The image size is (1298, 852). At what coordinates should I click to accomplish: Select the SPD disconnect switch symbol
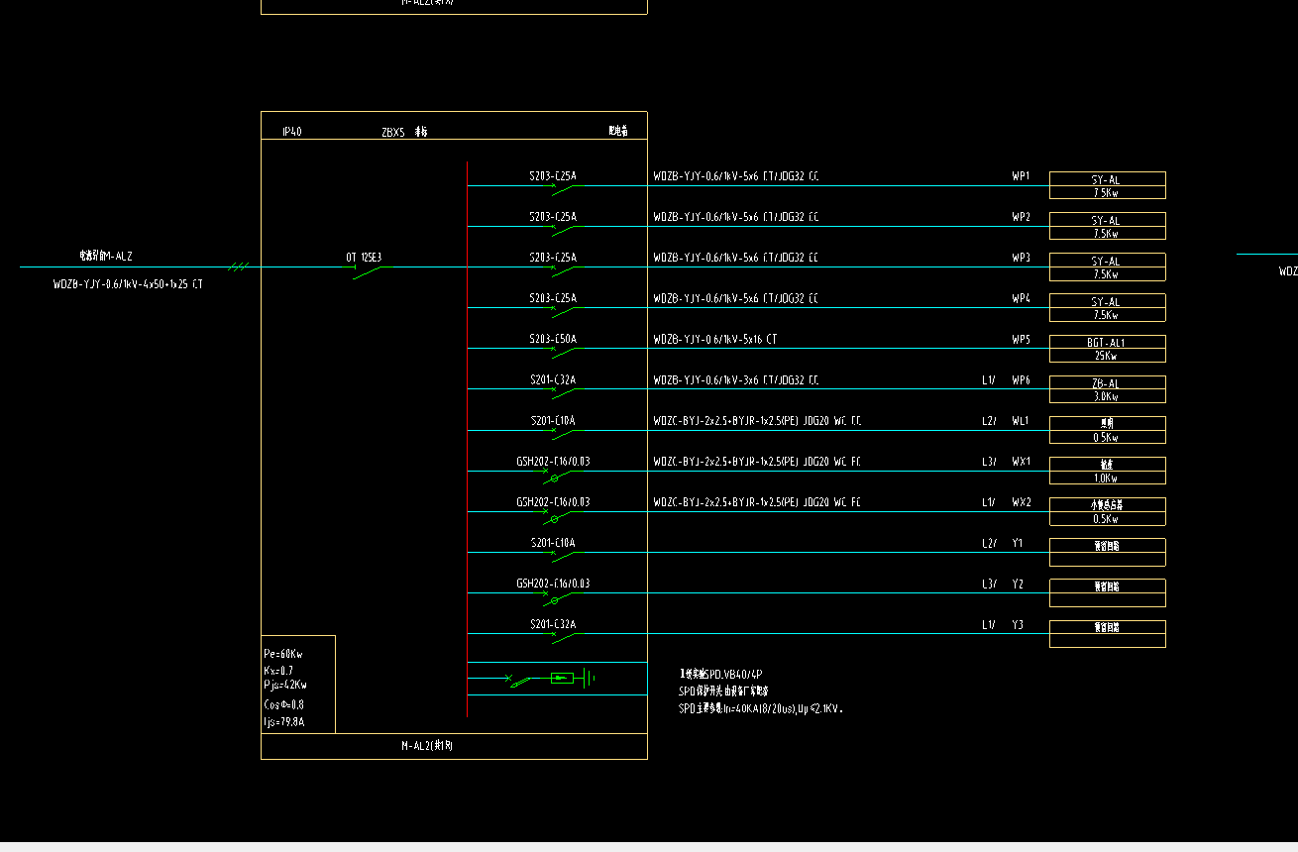coord(519,681)
